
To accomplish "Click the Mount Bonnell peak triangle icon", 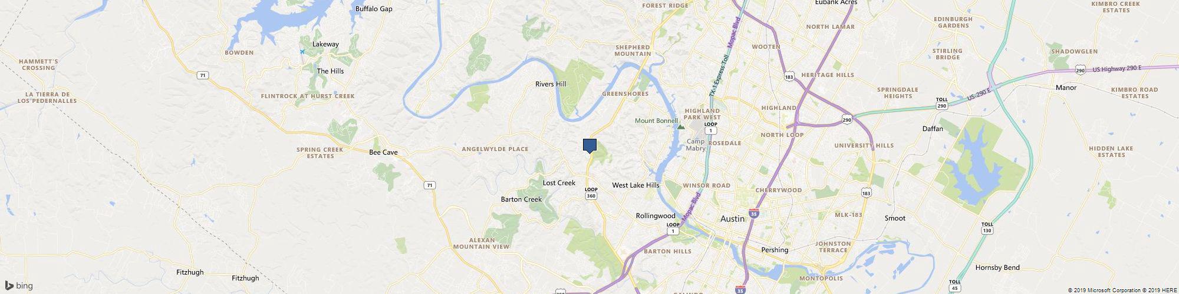I will 681,126.
